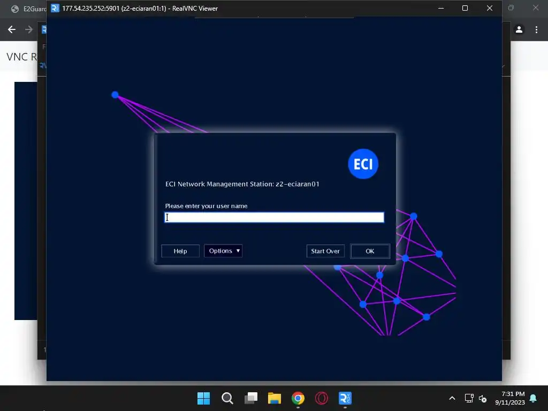Click the ECI Network Management Station text
Image resolution: width=548 pixels, height=411 pixels.
(242, 184)
